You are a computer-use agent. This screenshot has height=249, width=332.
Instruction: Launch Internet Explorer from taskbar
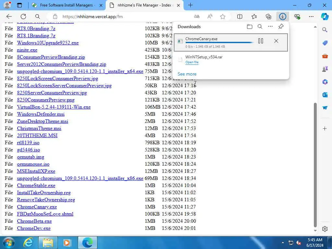(29, 243)
